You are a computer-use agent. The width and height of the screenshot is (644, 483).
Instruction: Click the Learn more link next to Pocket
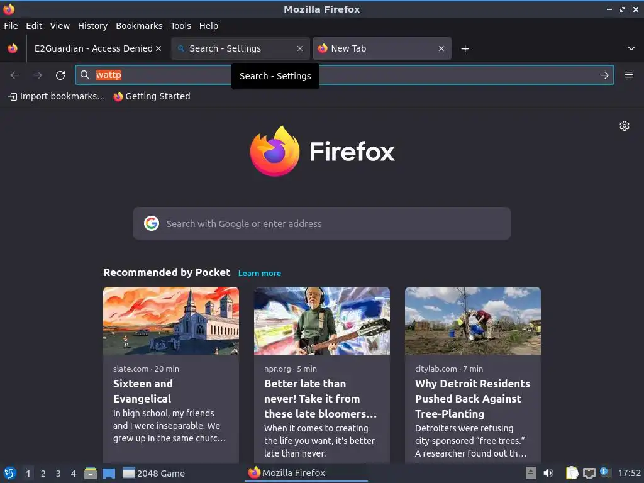tap(260, 274)
